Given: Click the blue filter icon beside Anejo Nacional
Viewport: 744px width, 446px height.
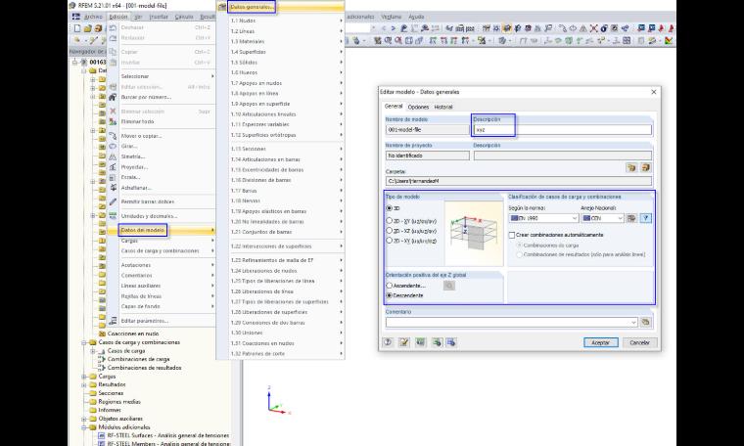Looking at the screenshot, I should click(x=645, y=218).
